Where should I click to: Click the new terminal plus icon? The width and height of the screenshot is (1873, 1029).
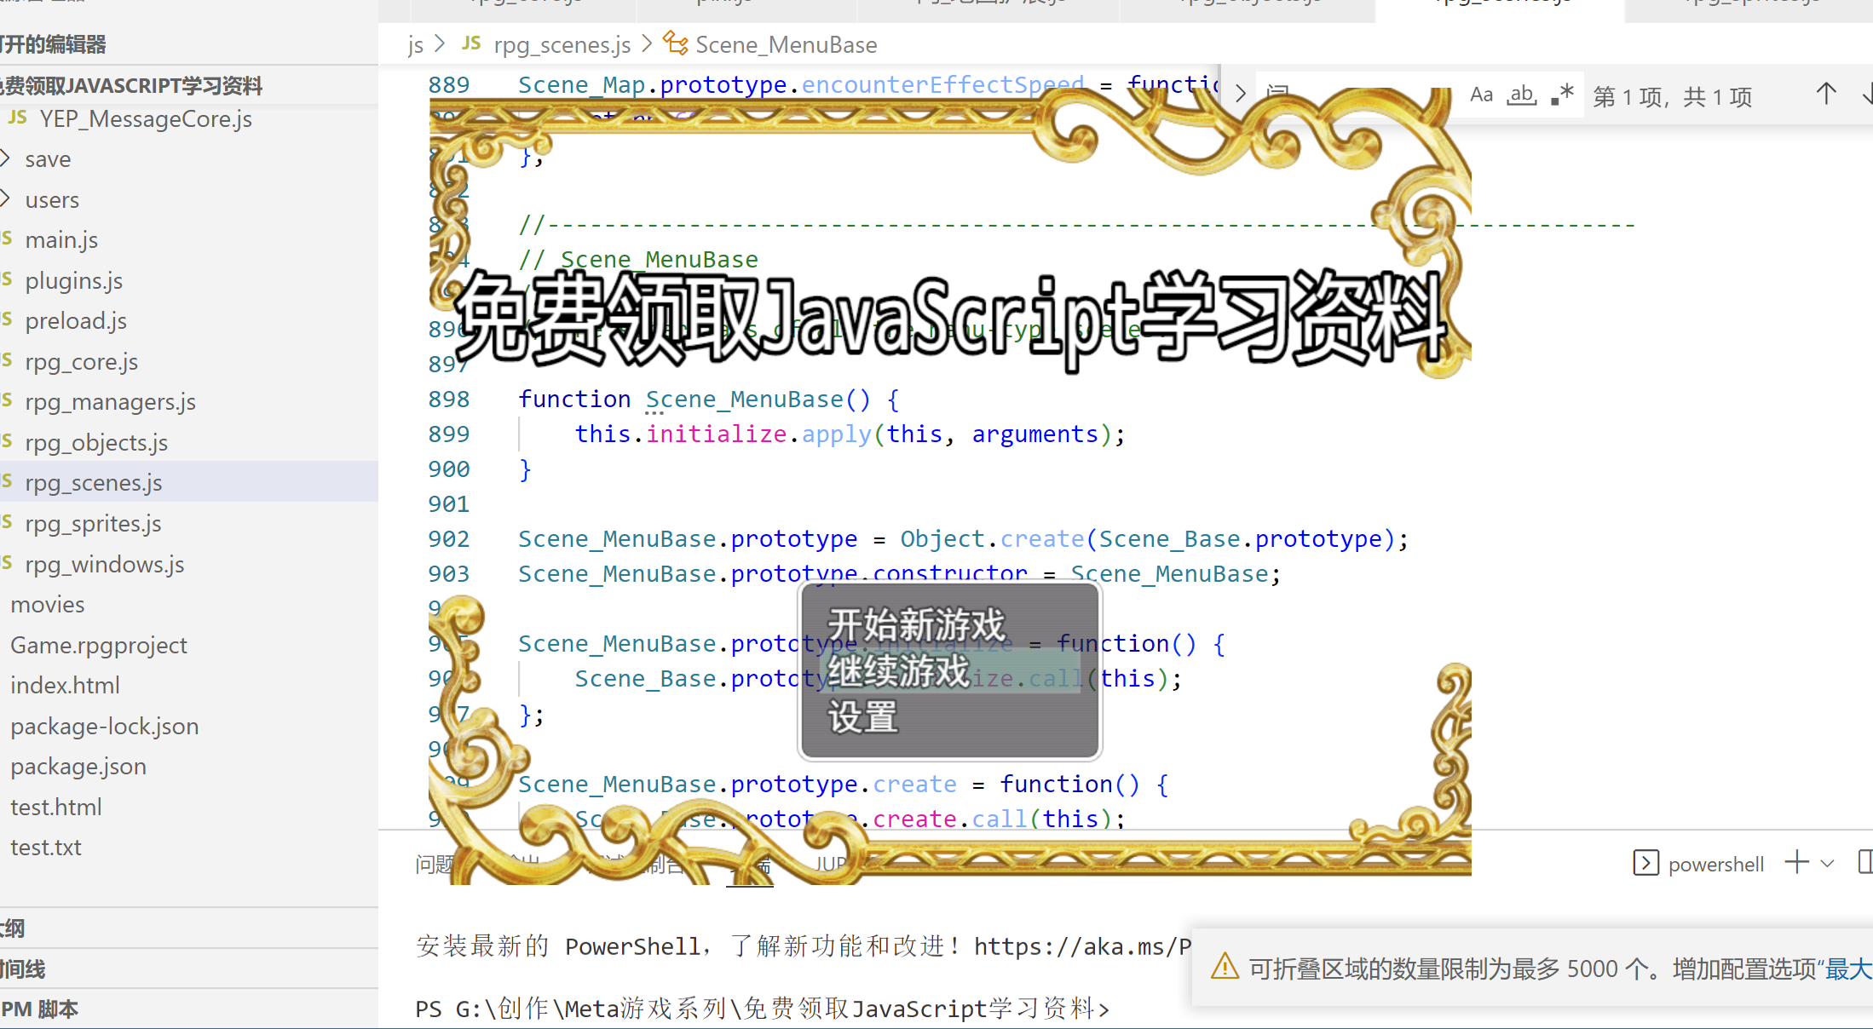[x=1796, y=862]
